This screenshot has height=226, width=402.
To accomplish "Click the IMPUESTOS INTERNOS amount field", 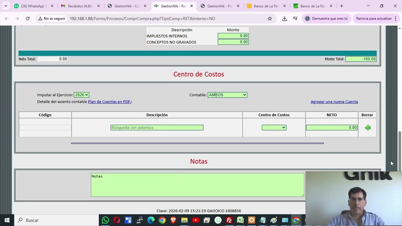I will coord(233,36).
